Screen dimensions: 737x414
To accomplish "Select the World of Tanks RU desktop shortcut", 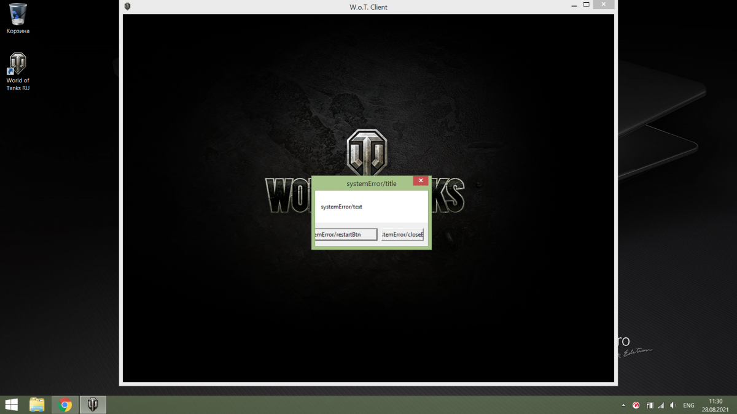I will pyautogui.click(x=18, y=72).
